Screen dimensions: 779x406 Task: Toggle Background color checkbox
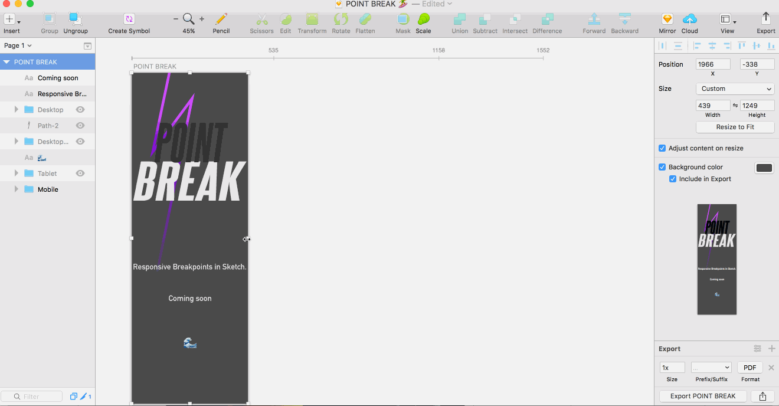(x=662, y=167)
